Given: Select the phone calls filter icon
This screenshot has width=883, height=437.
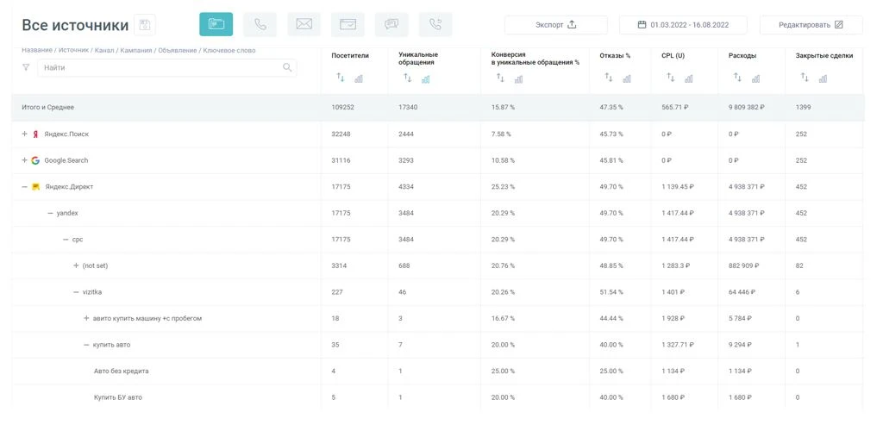Looking at the screenshot, I should point(260,25).
